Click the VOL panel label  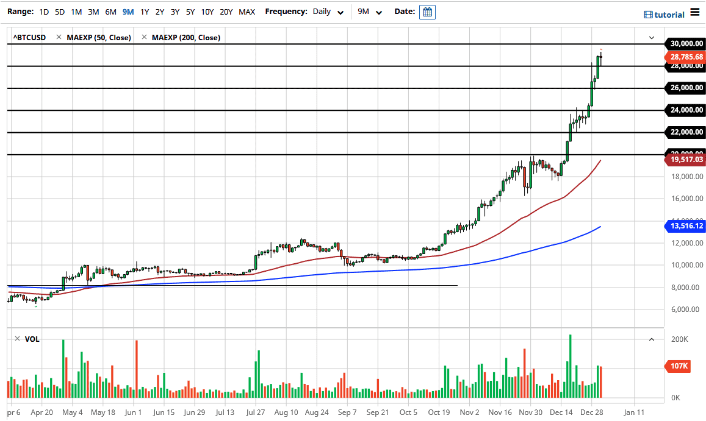coord(32,339)
